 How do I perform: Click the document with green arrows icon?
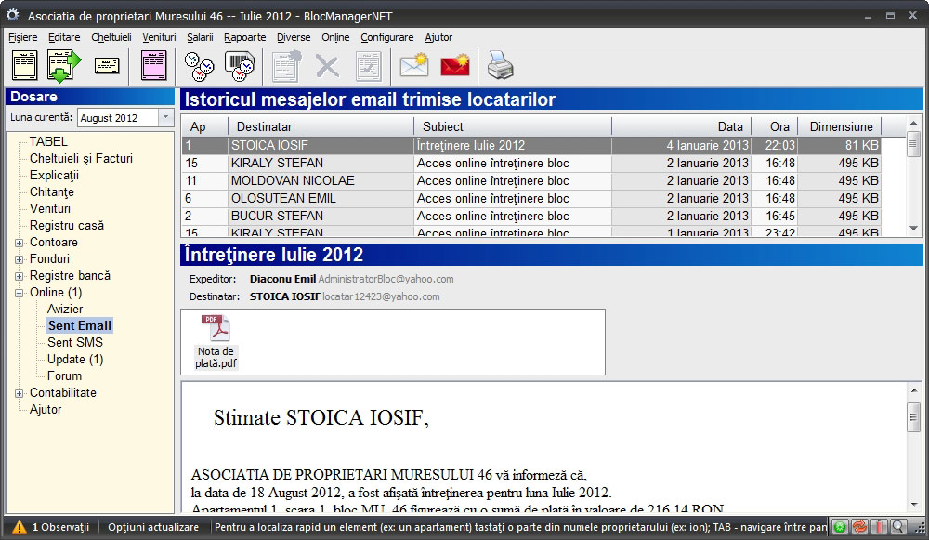click(64, 66)
